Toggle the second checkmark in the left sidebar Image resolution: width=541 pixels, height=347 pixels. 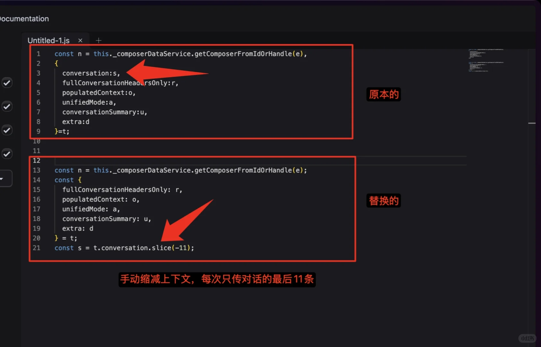click(x=7, y=106)
